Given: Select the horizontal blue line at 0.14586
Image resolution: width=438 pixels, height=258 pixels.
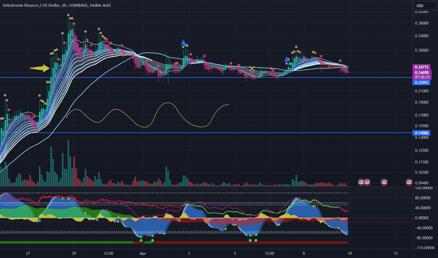Looking at the screenshot, I should 206,133.
